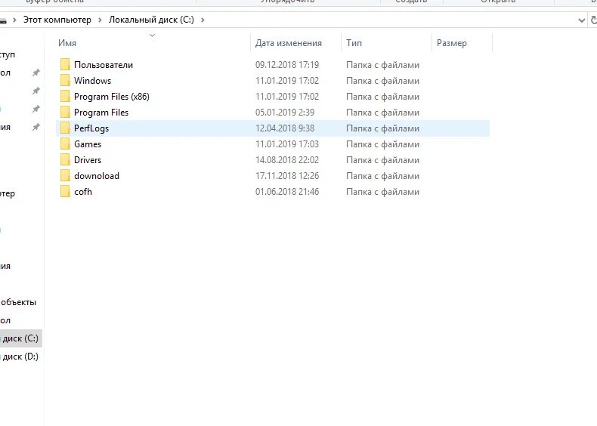597x426 pixels.
Task: Click the Games folder icon
Action: (65, 144)
